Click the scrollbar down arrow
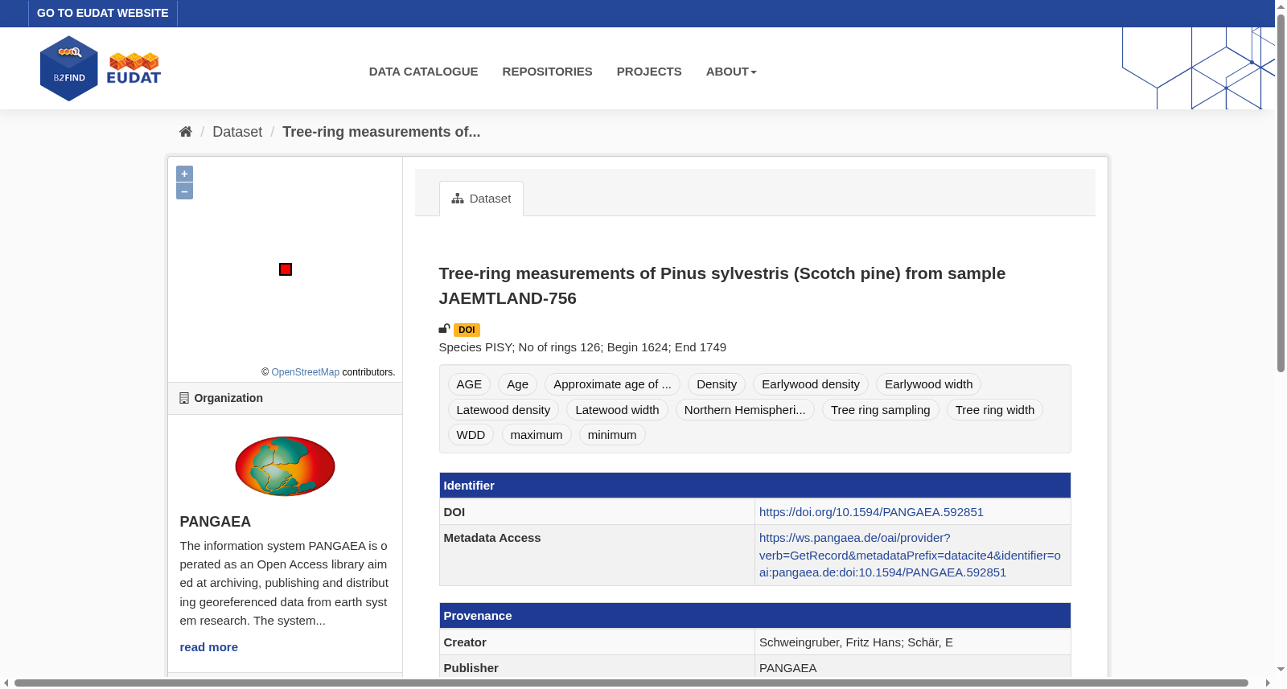This screenshot has height=689, width=1287. pyautogui.click(x=1281, y=669)
